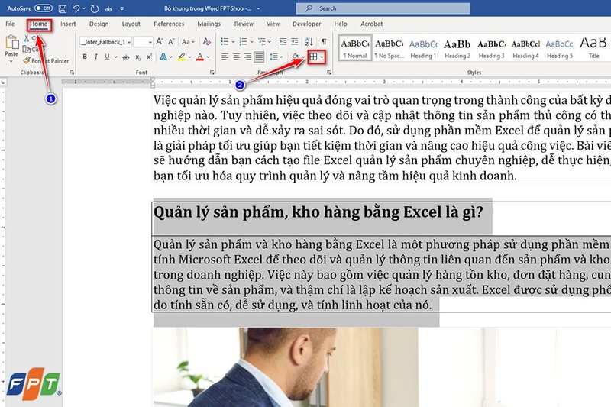Open the Acrobat tab

371,24
